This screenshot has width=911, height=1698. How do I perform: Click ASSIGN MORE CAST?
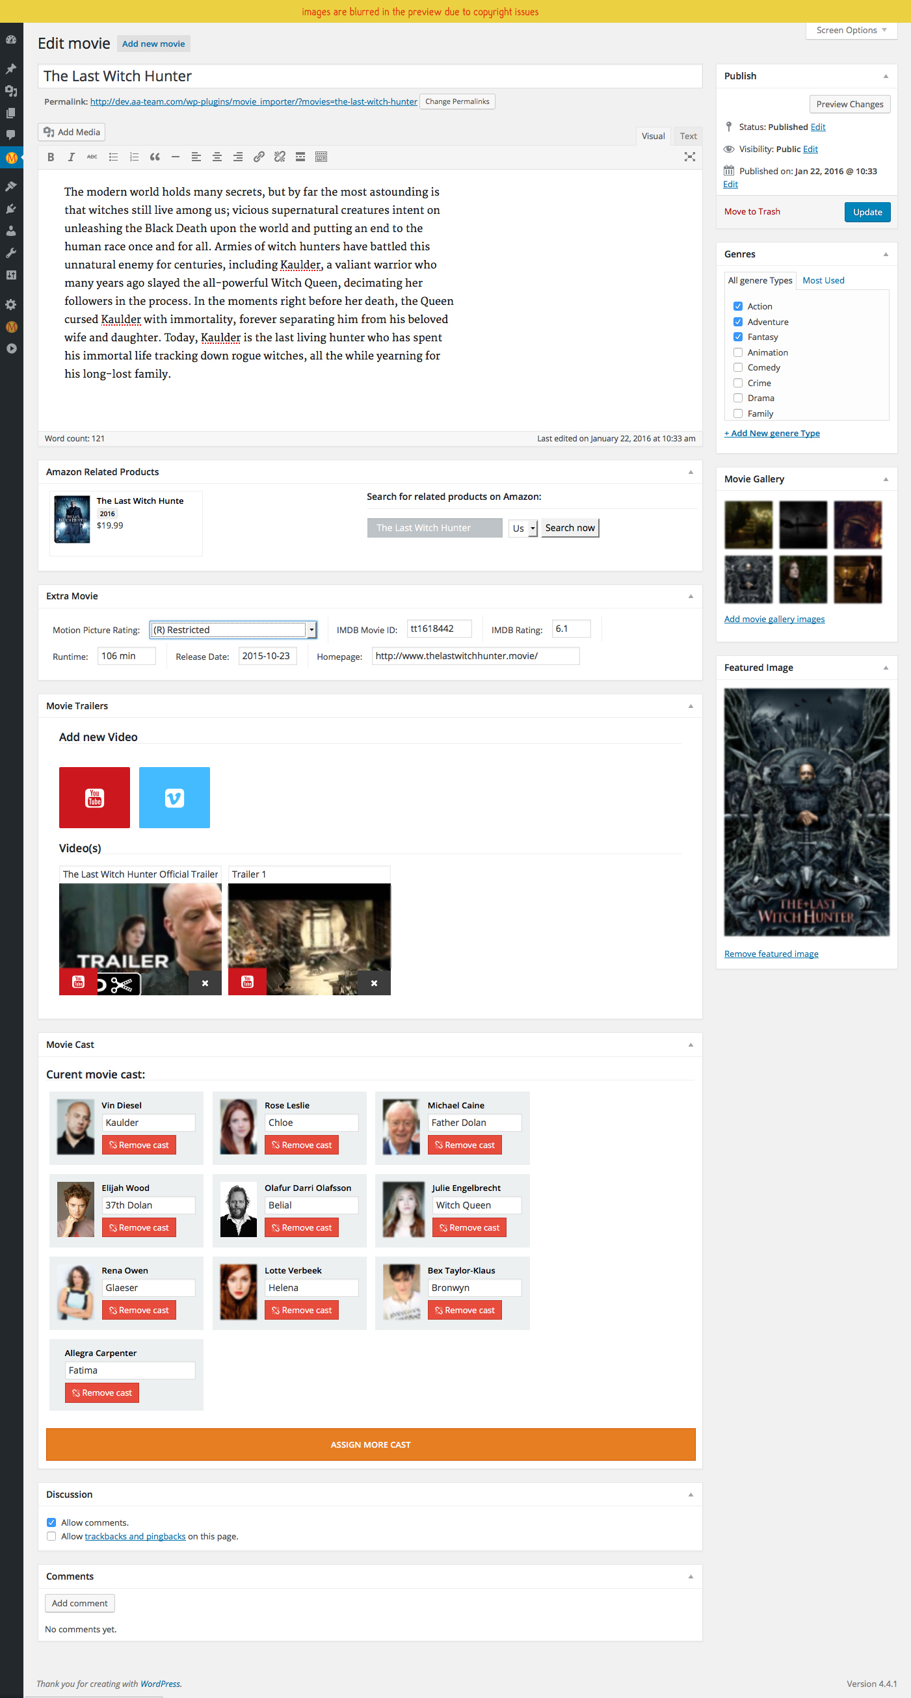[x=371, y=1444]
